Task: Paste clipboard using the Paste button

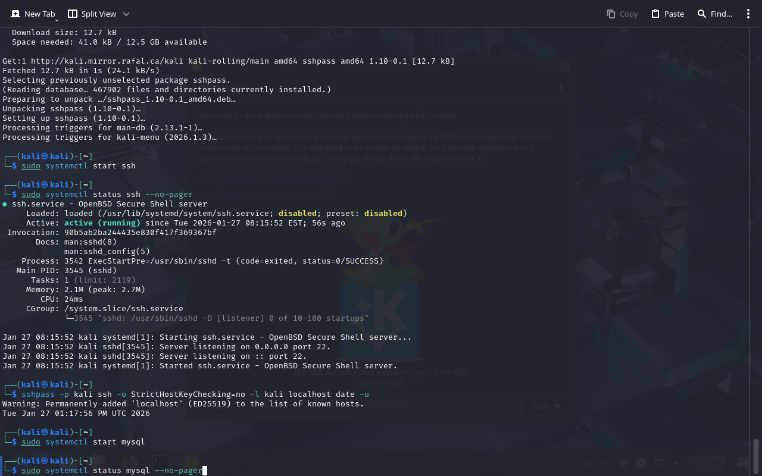Action: coord(667,14)
